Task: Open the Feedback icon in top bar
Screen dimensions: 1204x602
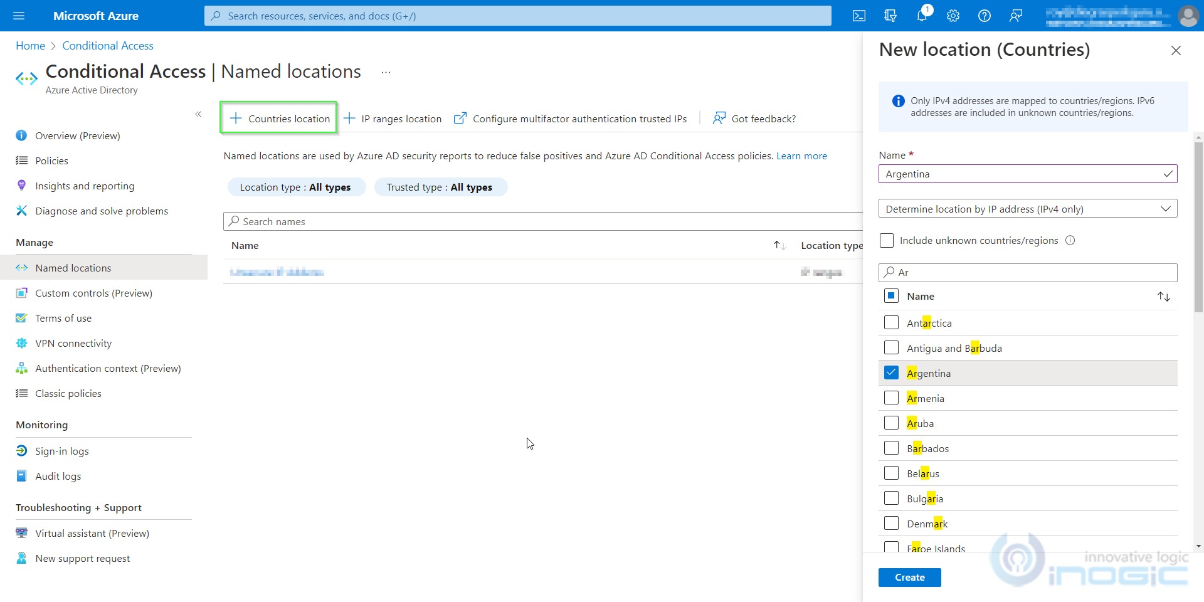Action: (x=1016, y=16)
